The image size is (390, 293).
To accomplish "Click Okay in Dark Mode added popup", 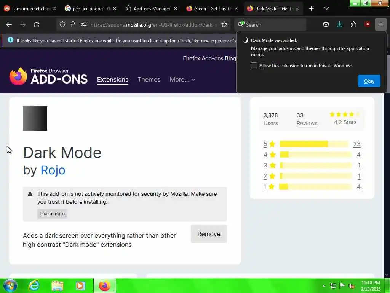I will (x=369, y=81).
